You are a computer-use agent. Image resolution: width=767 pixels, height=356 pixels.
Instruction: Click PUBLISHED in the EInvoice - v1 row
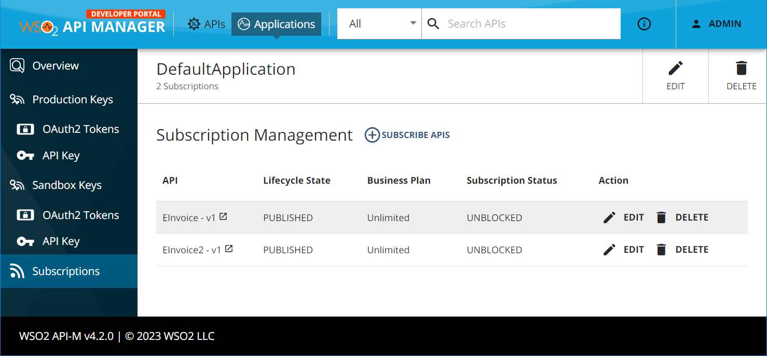tap(288, 218)
